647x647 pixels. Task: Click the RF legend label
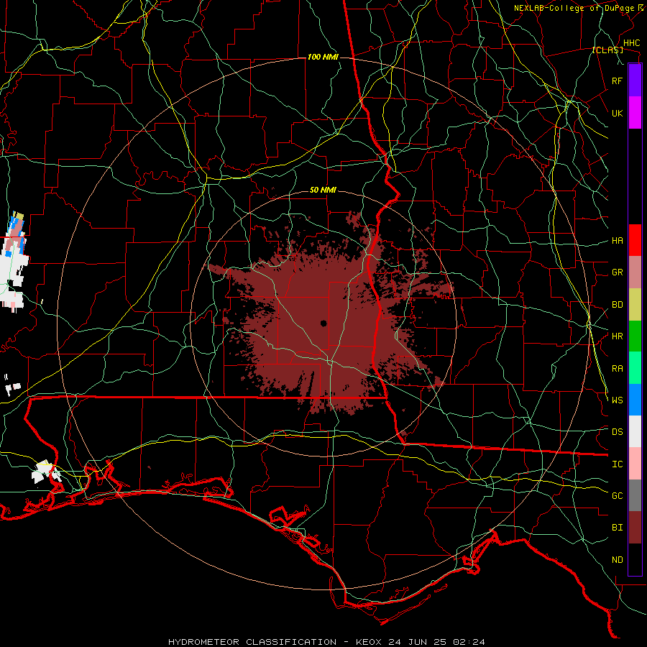pos(617,81)
